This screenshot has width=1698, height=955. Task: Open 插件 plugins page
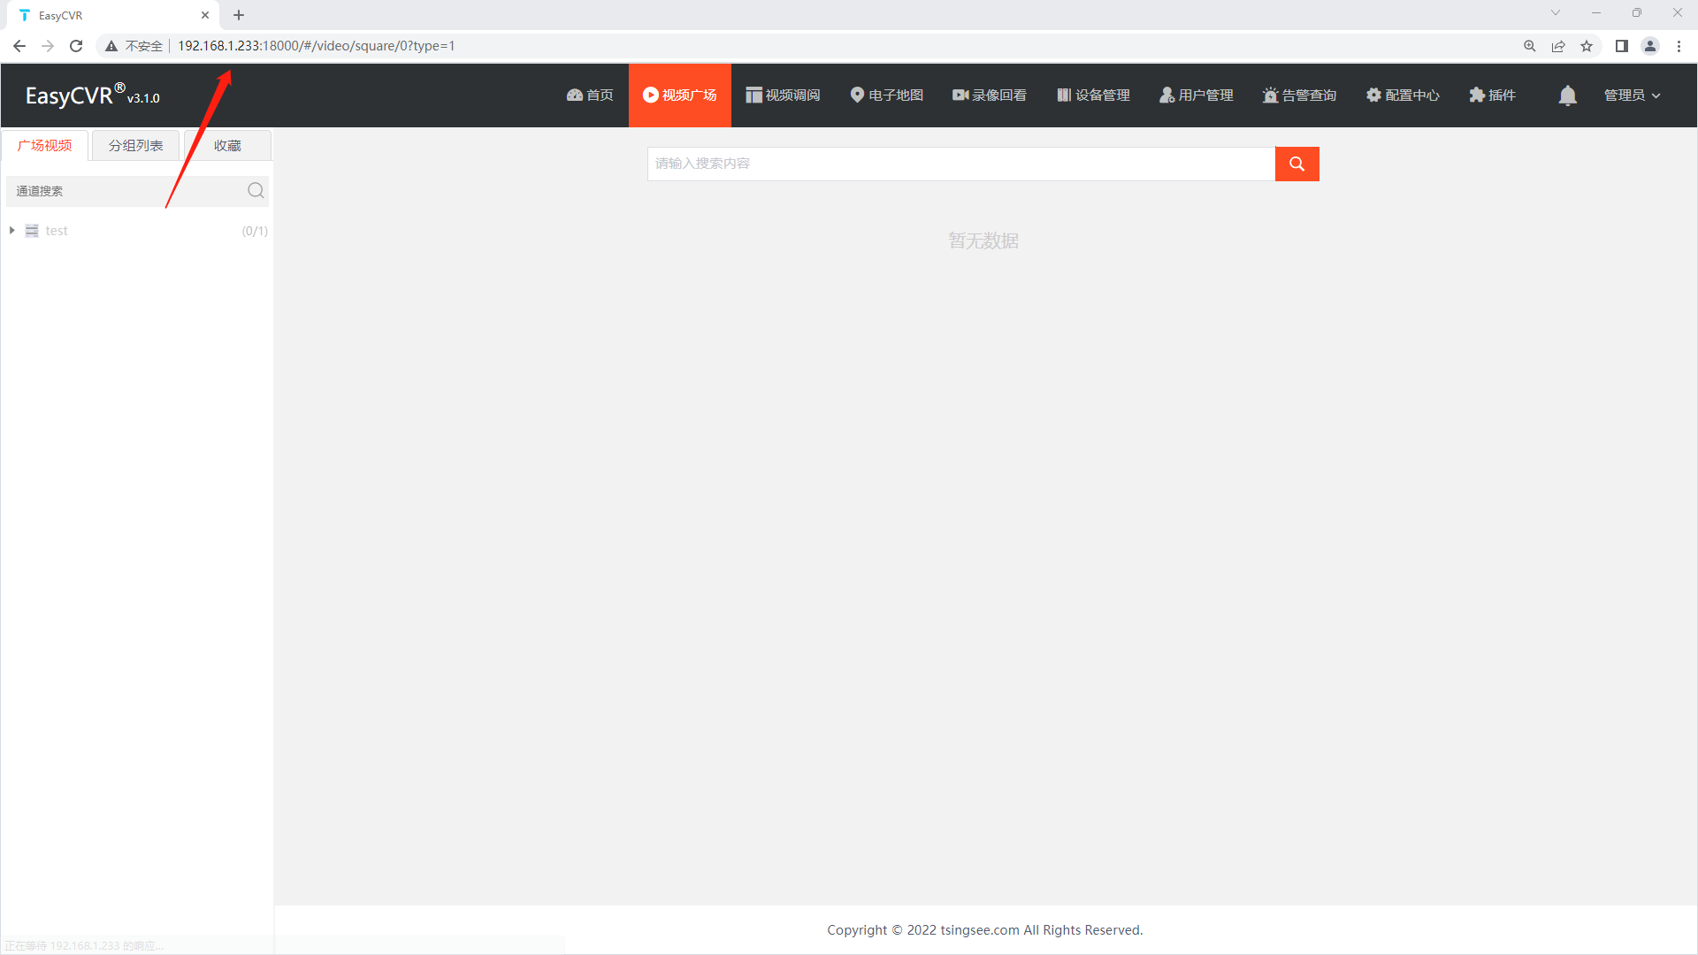point(1492,95)
